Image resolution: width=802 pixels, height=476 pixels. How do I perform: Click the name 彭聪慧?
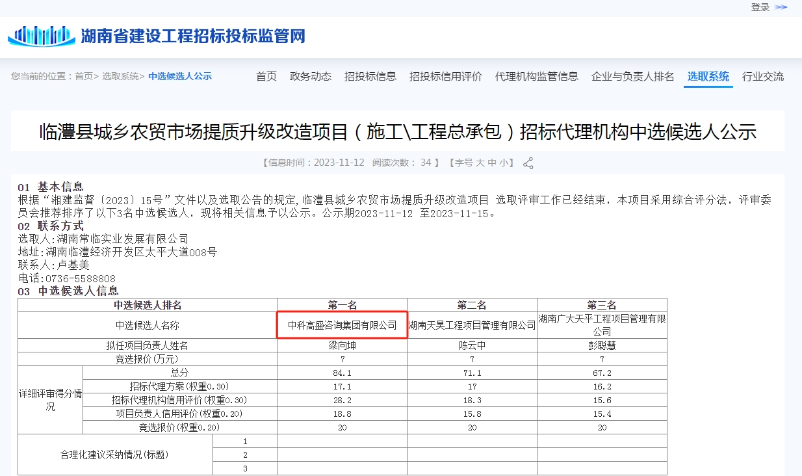coord(602,345)
